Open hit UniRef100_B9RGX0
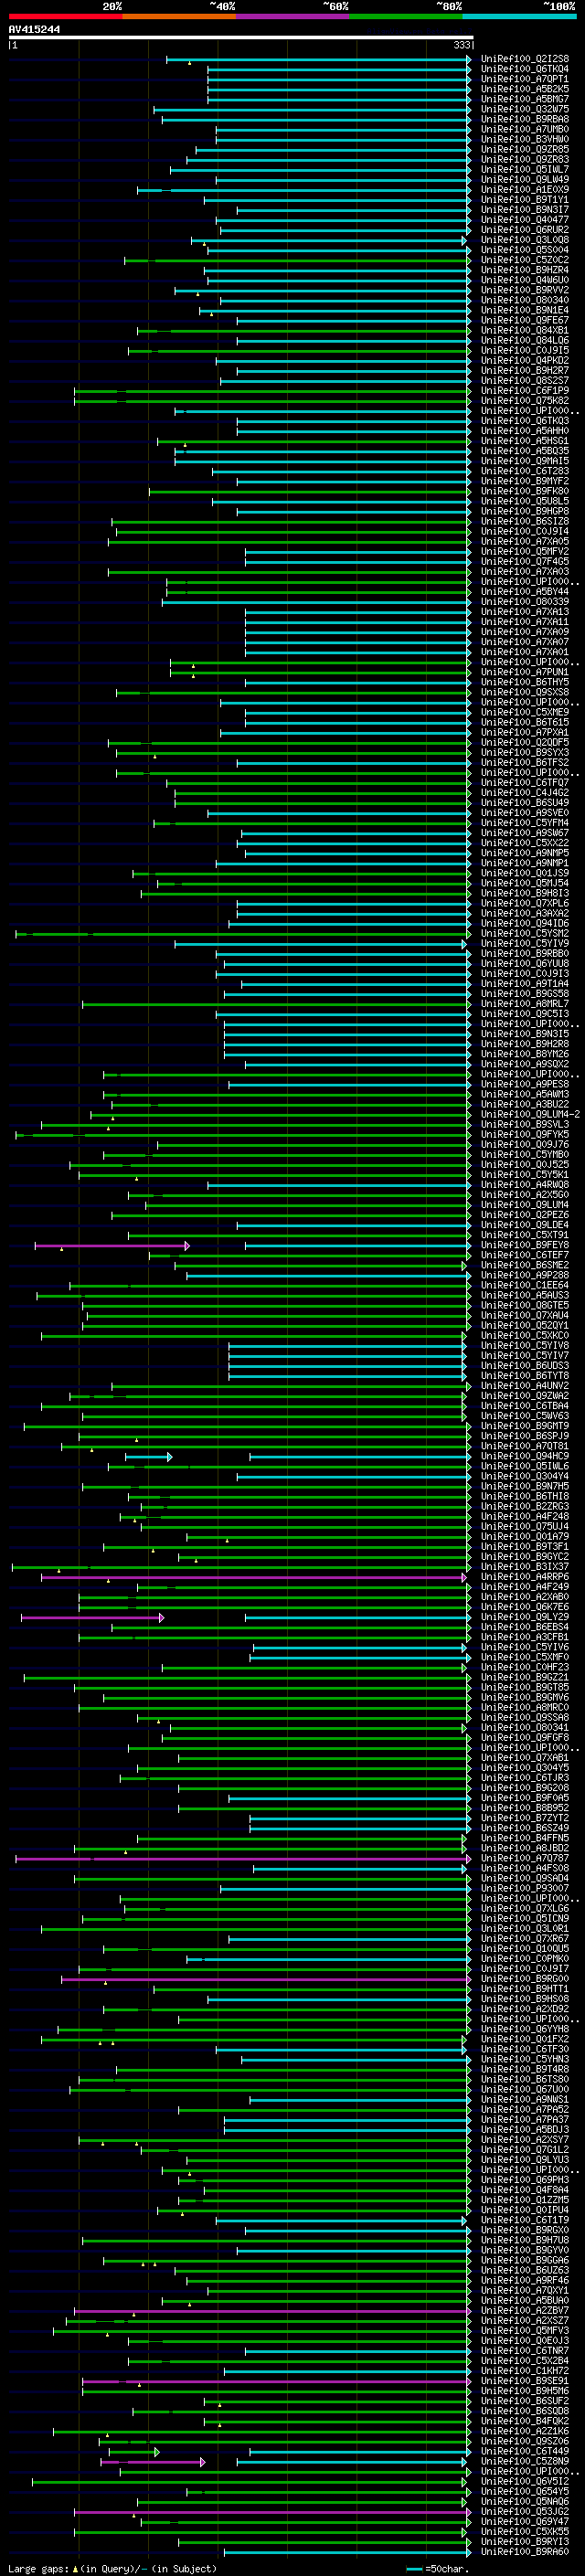 (x=524, y=2230)
